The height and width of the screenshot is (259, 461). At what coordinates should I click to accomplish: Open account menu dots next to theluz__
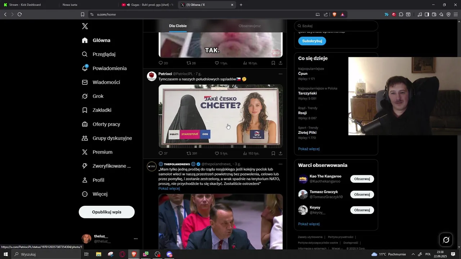[x=136, y=238]
